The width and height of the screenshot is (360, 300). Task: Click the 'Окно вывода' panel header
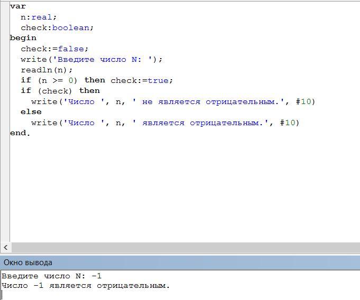tap(180, 262)
